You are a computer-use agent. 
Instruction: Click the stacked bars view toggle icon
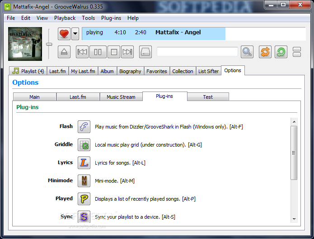click(297, 52)
